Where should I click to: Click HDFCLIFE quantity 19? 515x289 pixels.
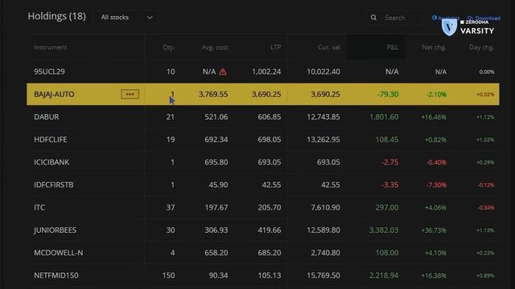pos(171,140)
